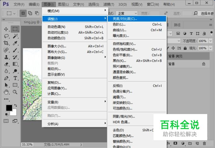The image size is (215, 148).
Task: Choose 反相(I) from adjustments
Action: click(137, 86)
